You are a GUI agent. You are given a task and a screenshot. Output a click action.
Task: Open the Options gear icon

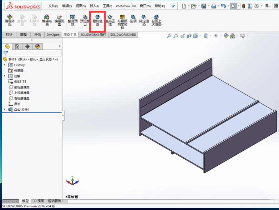[x=257, y=6]
